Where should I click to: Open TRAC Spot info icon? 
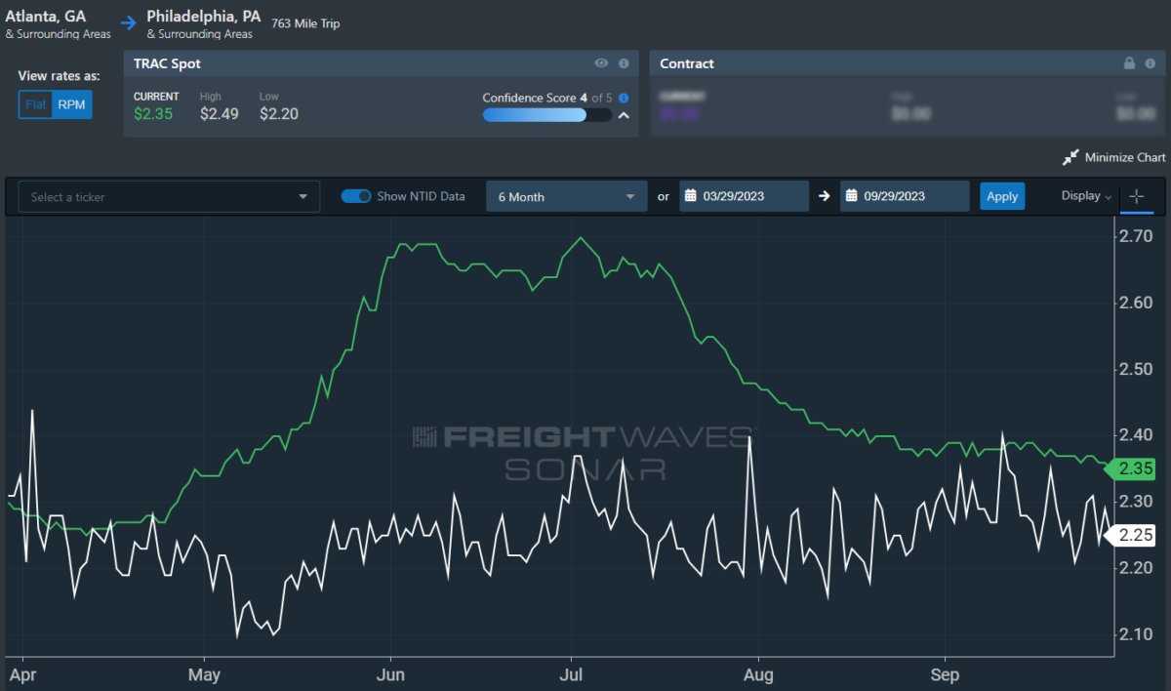click(623, 63)
